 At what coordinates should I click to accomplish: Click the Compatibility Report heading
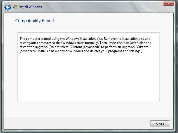[35, 21]
